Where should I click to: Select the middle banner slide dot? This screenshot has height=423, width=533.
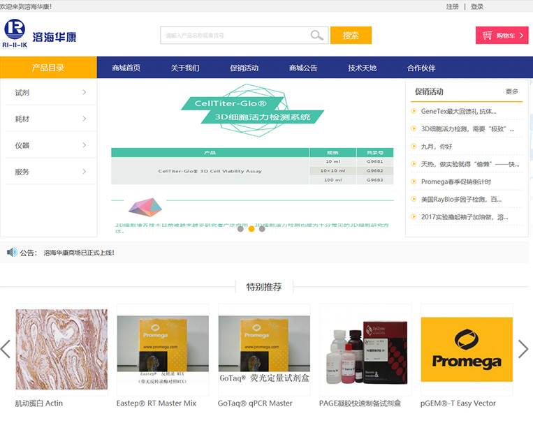pos(251,228)
